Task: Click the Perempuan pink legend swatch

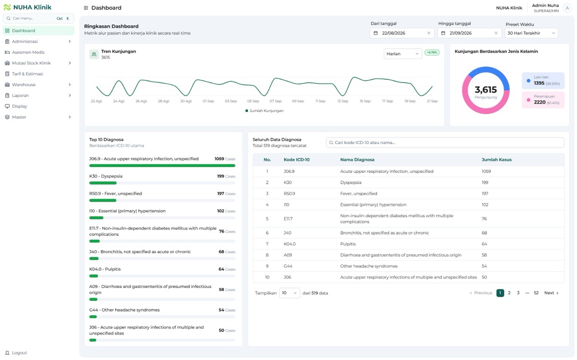Action: (x=528, y=100)
